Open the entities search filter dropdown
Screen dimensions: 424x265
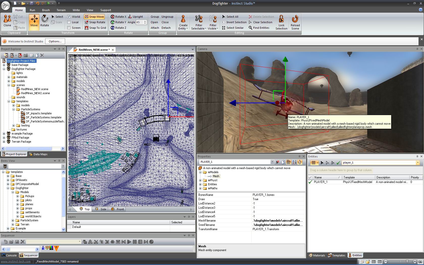418,163
